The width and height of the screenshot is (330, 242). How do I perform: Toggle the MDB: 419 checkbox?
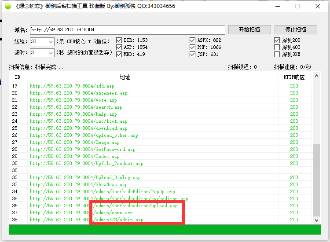pos(119,54)
